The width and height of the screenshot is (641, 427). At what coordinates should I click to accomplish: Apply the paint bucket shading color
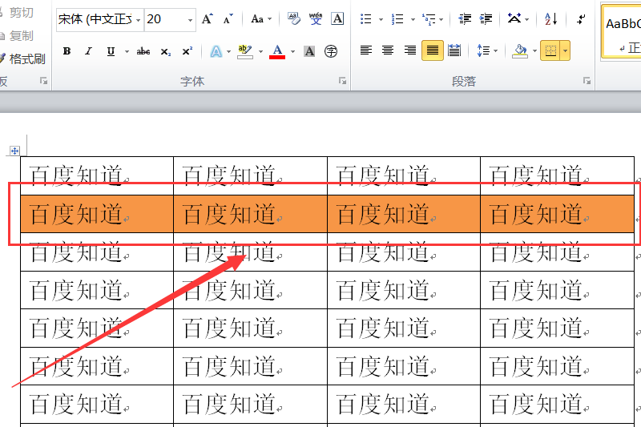tap(520, 51)
